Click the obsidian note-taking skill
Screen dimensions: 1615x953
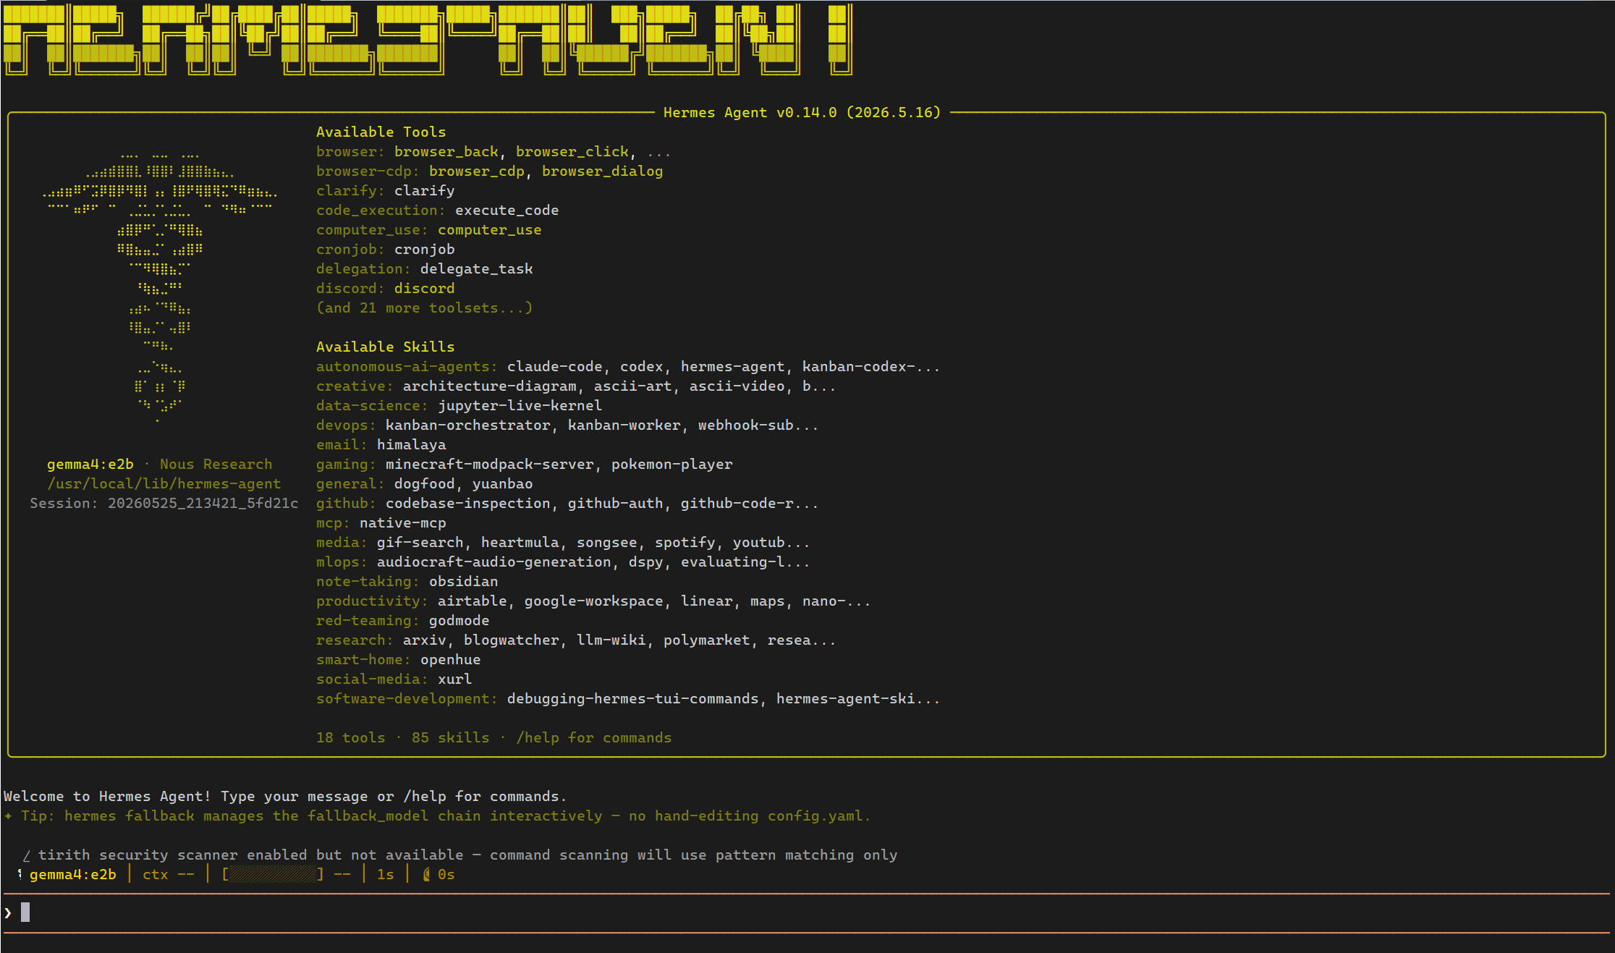click(464, 581)
